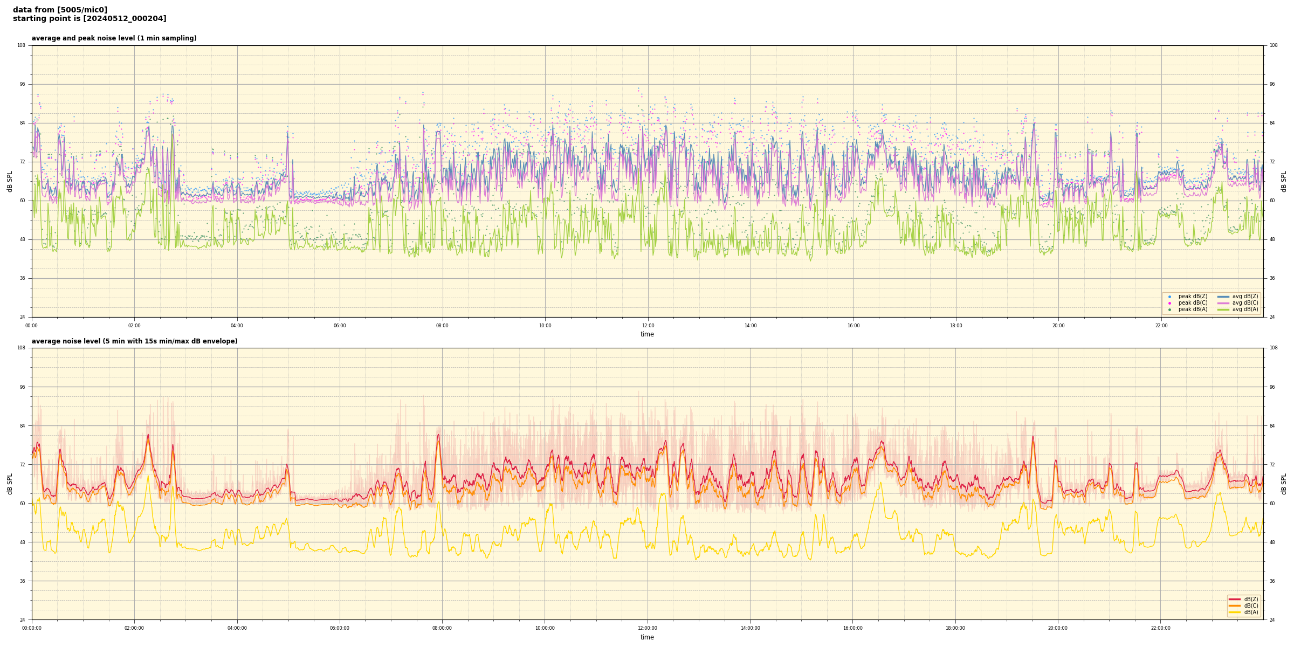Screen dimensions: 1294x647
Task: Click the bottom chart's left 'dB SPL' label
Action: point(10,484)
